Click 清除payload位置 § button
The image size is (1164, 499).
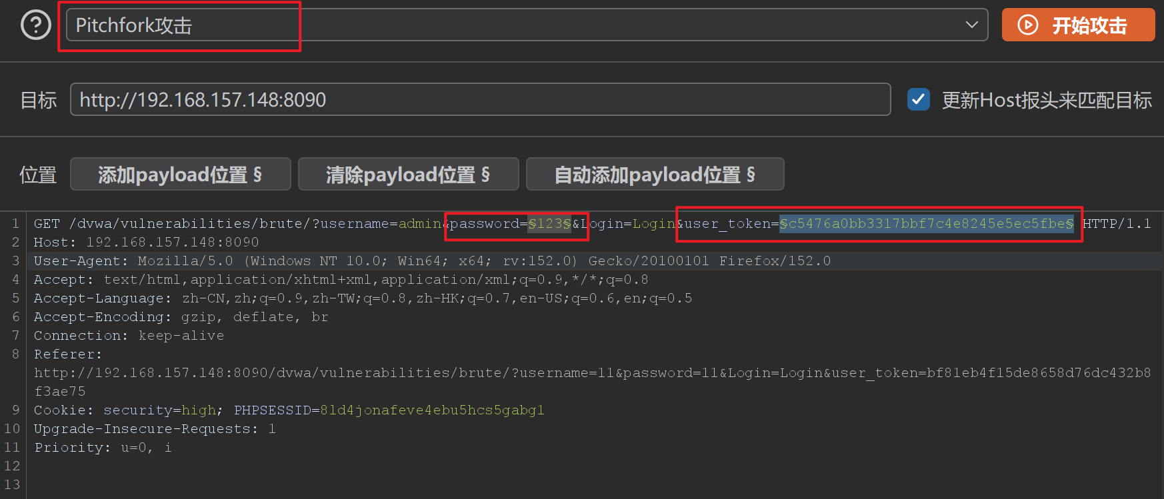pos(408,174)
